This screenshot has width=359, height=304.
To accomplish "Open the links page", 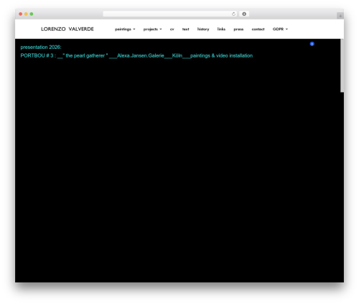I will 221,29.
